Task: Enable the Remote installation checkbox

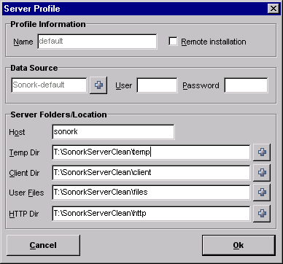Action: tap(173, 41)
